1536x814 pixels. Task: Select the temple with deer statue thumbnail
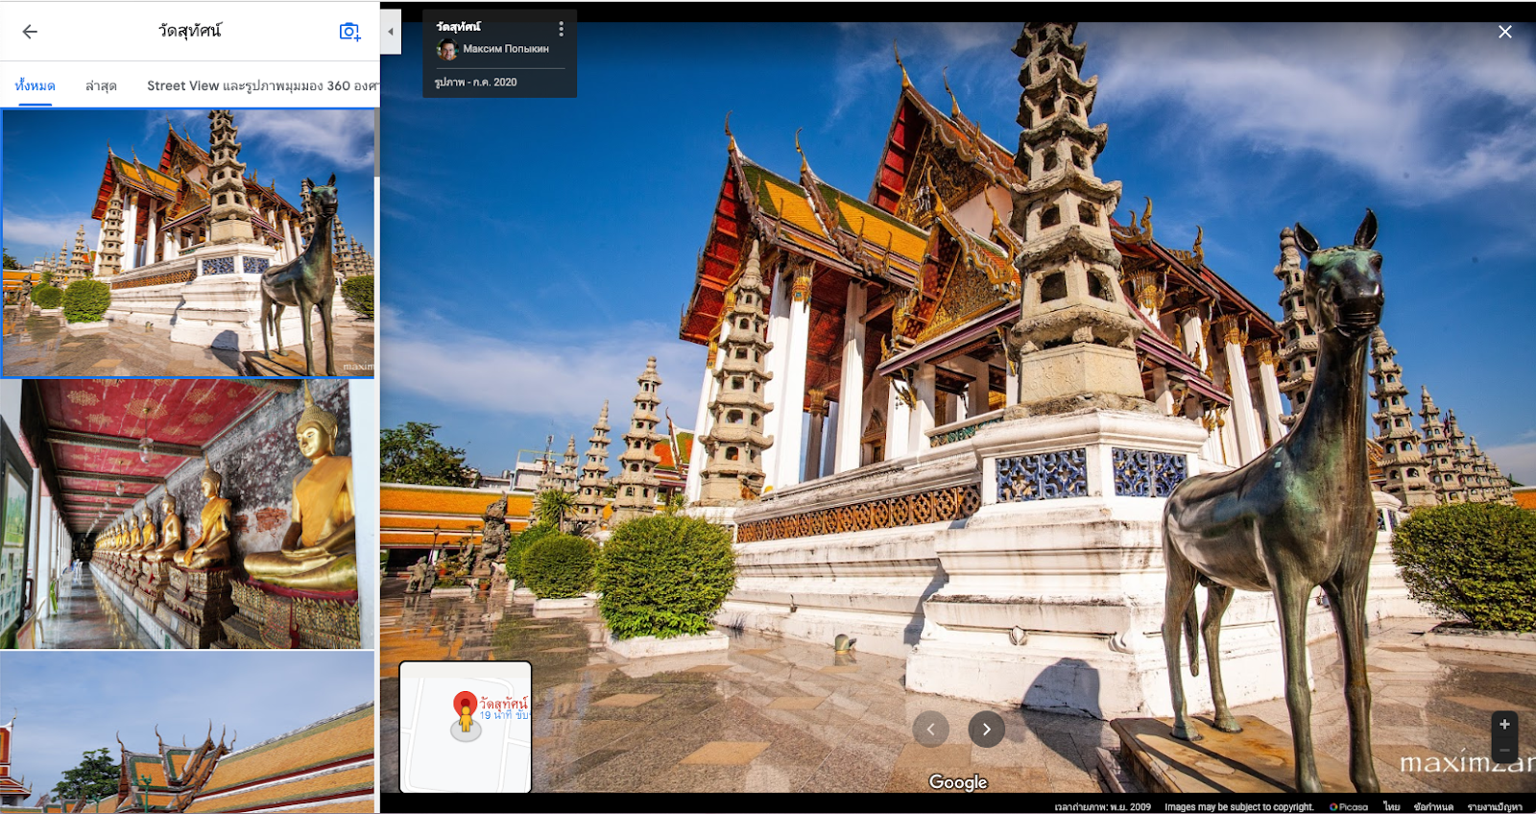[187, 242]
